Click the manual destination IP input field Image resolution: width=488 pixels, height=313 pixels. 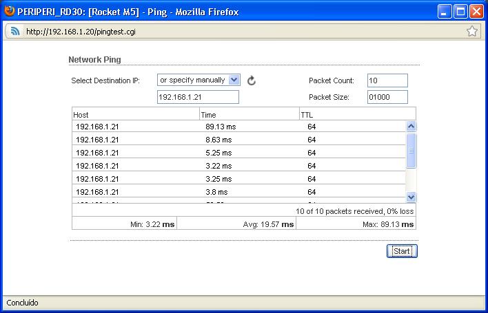(x=198, y=98)
